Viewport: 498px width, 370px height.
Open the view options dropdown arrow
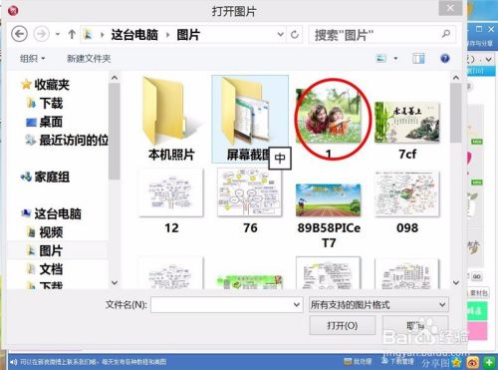(395, 59)
